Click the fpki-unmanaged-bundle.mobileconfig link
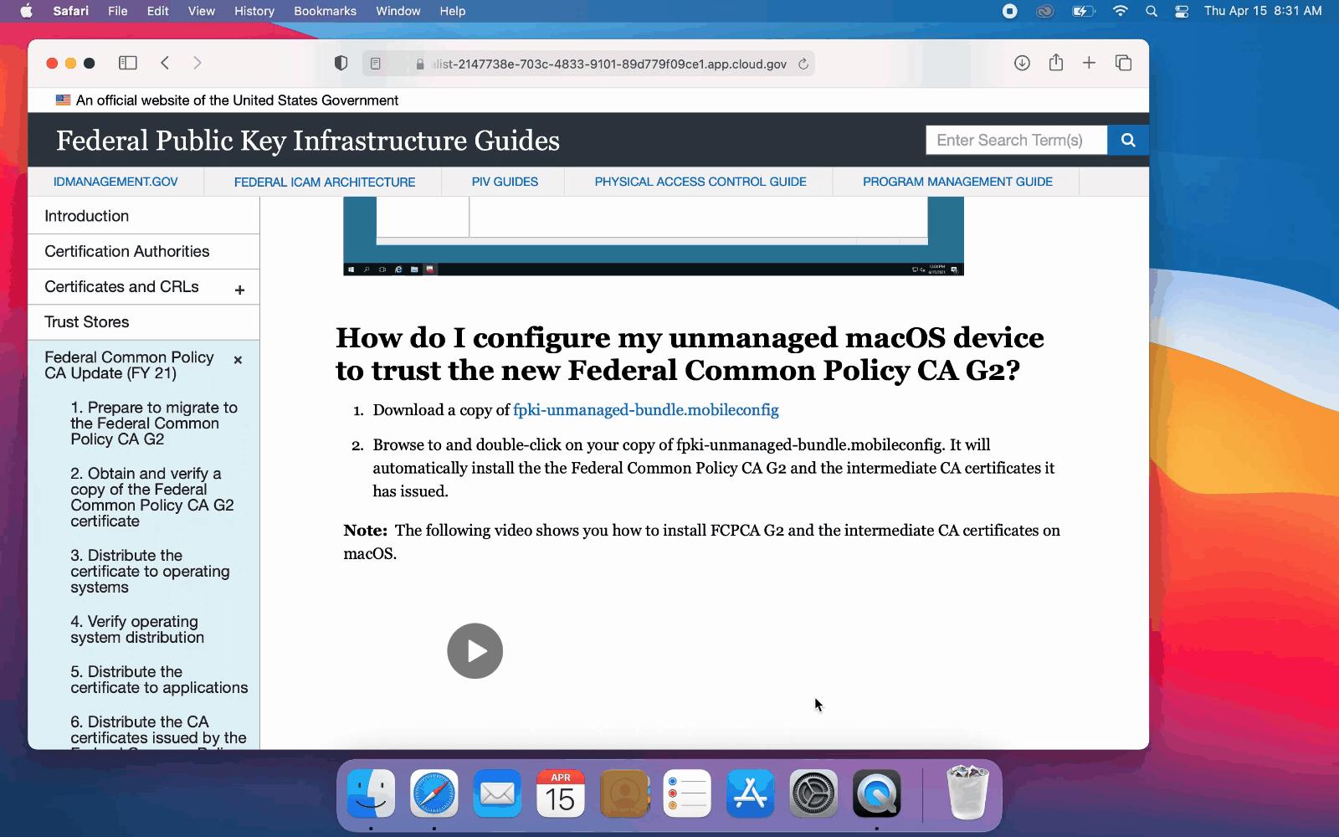 coord(645,410)
